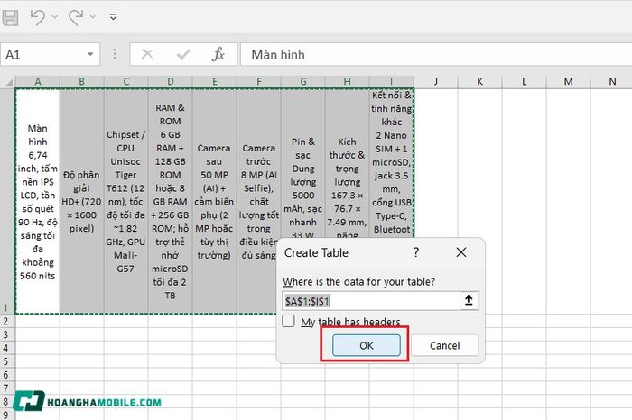Click cell D1 with RAM & ROM text
This screenshot has width=632, height=420.
(170, 201)
